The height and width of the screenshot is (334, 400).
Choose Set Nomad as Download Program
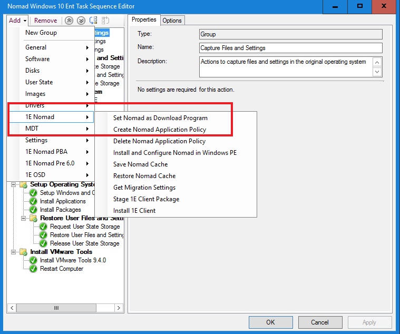[160, 118]
